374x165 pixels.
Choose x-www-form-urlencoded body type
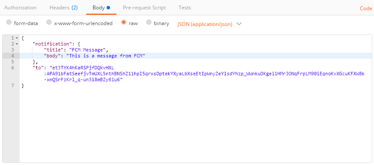[x=49, y=23]
